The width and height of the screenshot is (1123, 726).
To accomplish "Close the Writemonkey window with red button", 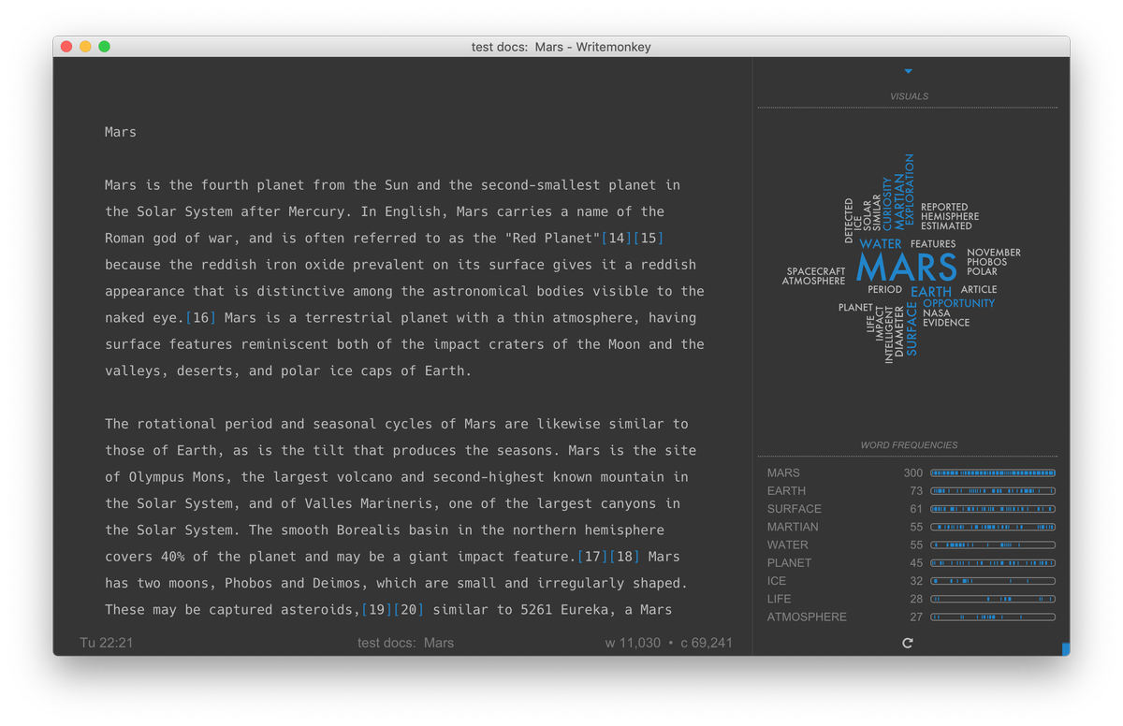I will (66, 47).
